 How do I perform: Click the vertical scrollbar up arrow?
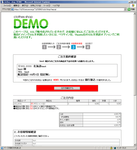point(135,13)
